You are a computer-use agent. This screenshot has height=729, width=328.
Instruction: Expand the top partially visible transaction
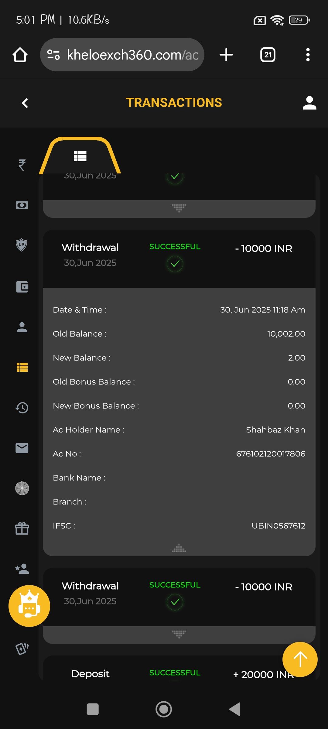pyautogui.click(x=179, y=208)
